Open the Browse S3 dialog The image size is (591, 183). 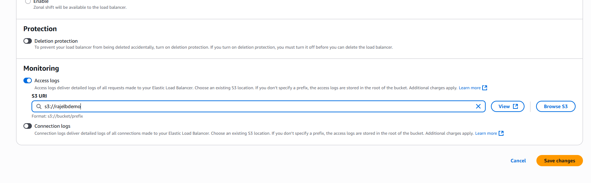pyautogui.click(x=556, y=106)
